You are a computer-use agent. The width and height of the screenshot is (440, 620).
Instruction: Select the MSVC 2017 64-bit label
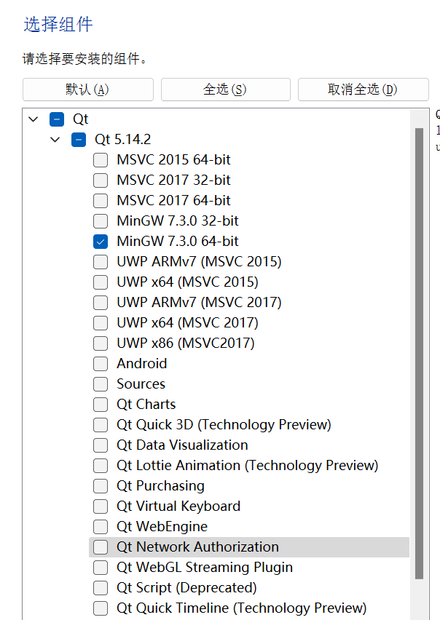click(173, 201)
